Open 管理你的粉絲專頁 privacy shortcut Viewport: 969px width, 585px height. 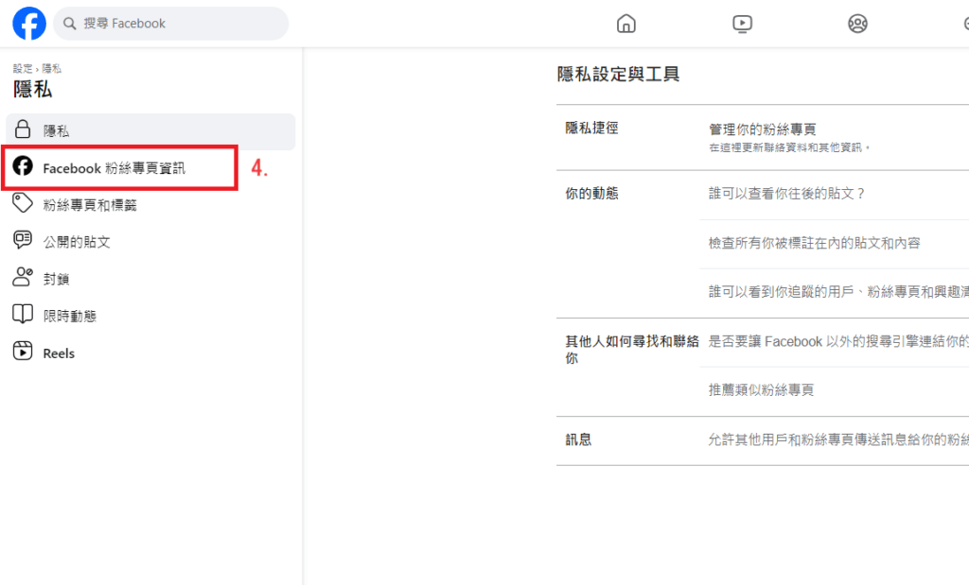(x=763, y=129)
